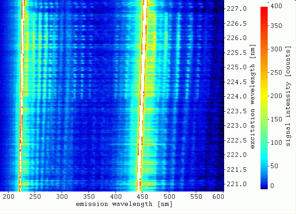Click the 222.5 excitation axis label

pos(237,140)
